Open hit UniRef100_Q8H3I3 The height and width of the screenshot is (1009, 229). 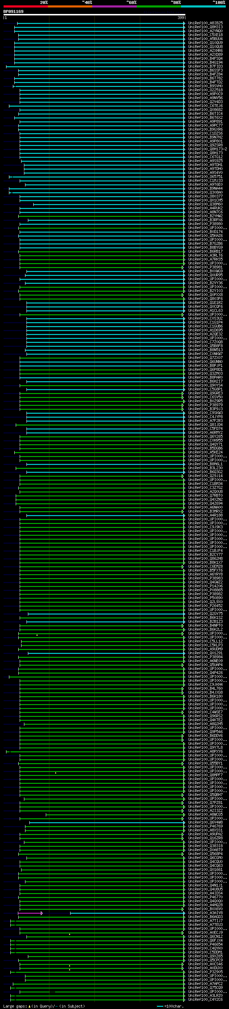click(205, 27)
